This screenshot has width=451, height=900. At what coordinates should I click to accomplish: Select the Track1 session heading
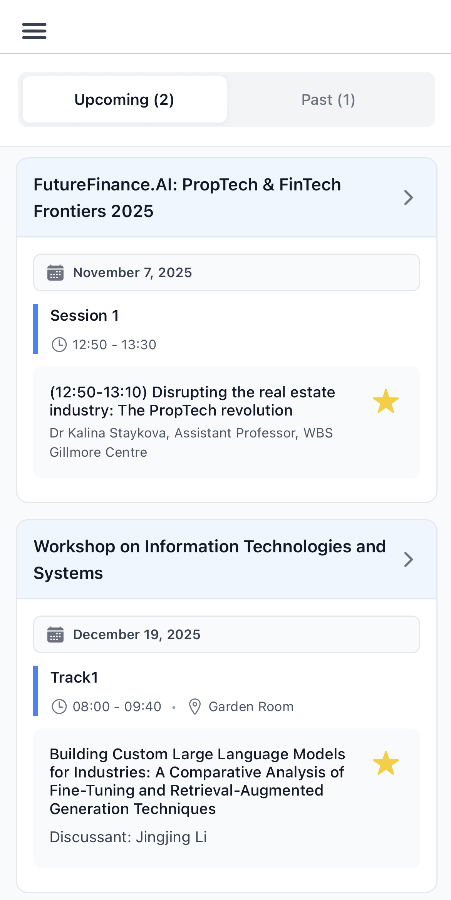(x=74, y=678)
